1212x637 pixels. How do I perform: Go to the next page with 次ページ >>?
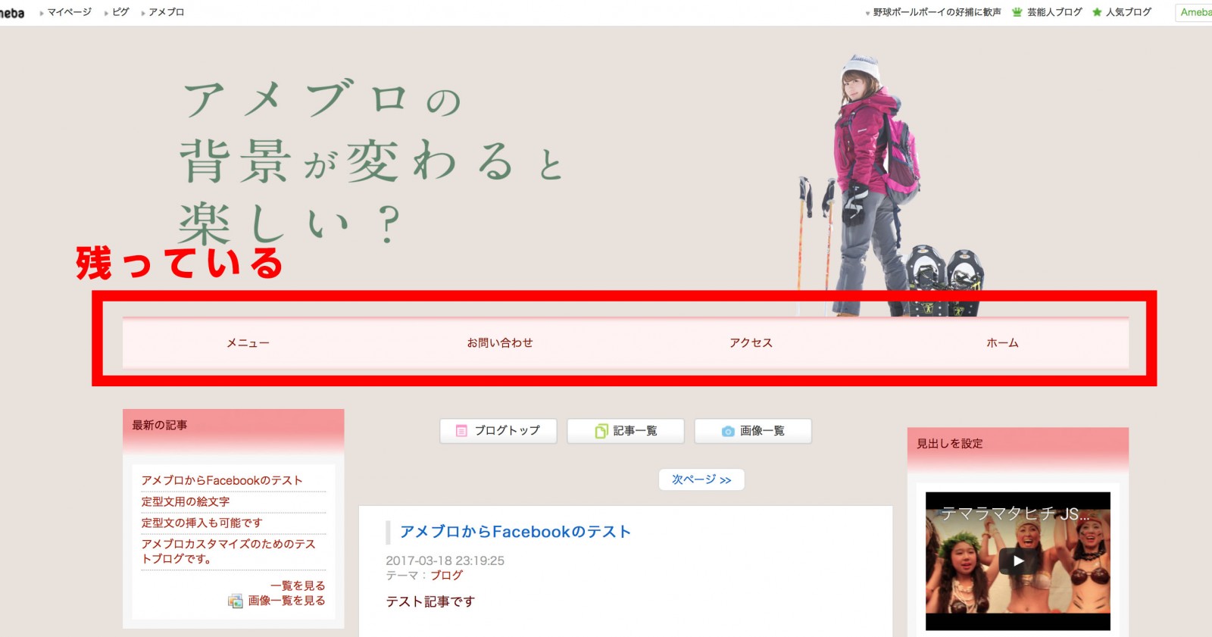coord(701,479)
